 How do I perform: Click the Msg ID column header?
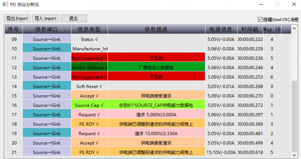(272, 29)
